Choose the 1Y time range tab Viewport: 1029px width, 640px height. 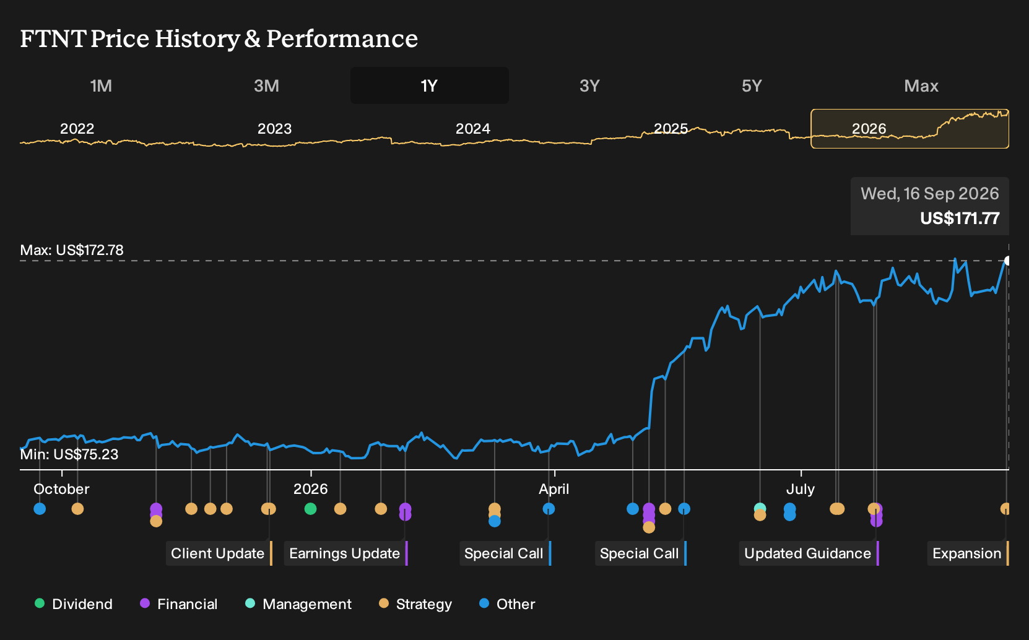coord(429,85)
